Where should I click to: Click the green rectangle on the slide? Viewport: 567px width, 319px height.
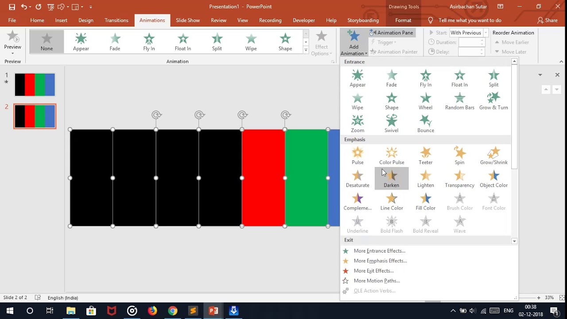click(x=307, y=178)
